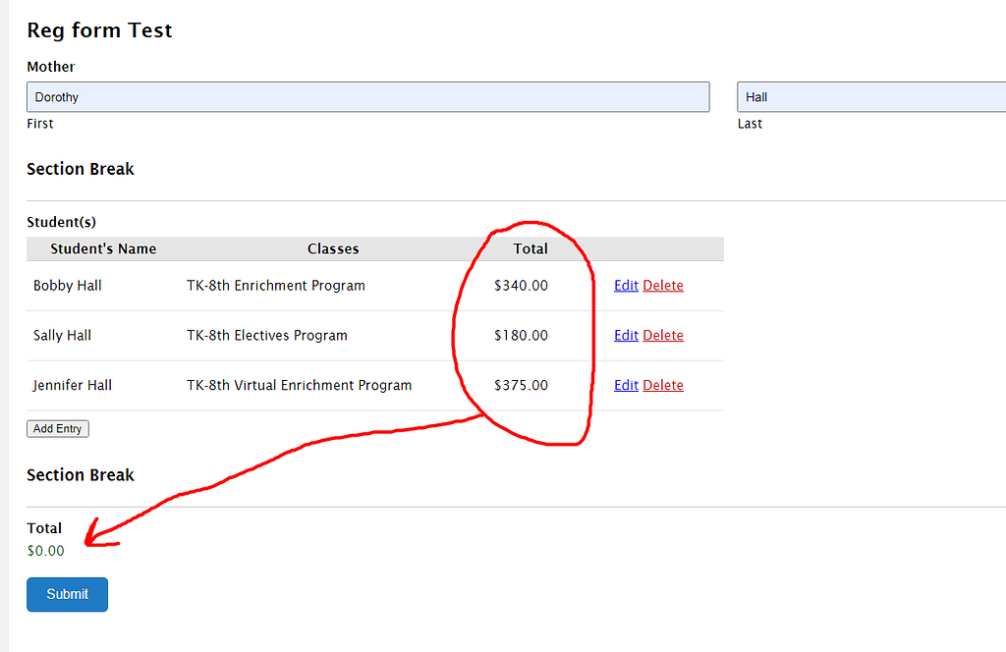
Task: Click Delete for Jennifer Hall's entry
Action: (663, 385)
